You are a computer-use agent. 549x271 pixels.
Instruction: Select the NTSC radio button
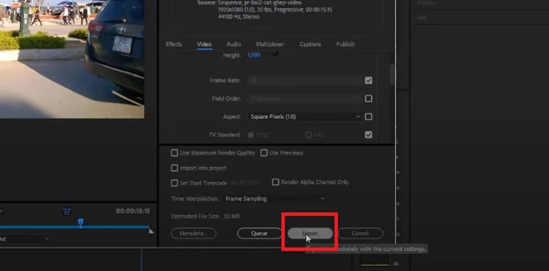click(x=250, y=135)
